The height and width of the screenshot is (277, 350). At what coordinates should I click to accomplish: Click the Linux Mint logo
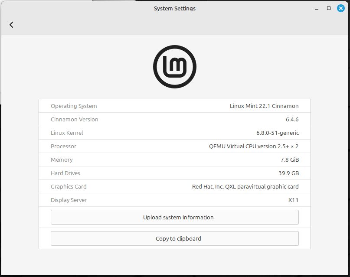pyautogui.click(x=175, y=67)
